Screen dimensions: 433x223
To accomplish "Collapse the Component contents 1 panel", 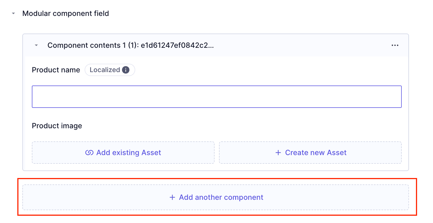I will (36, 45).
